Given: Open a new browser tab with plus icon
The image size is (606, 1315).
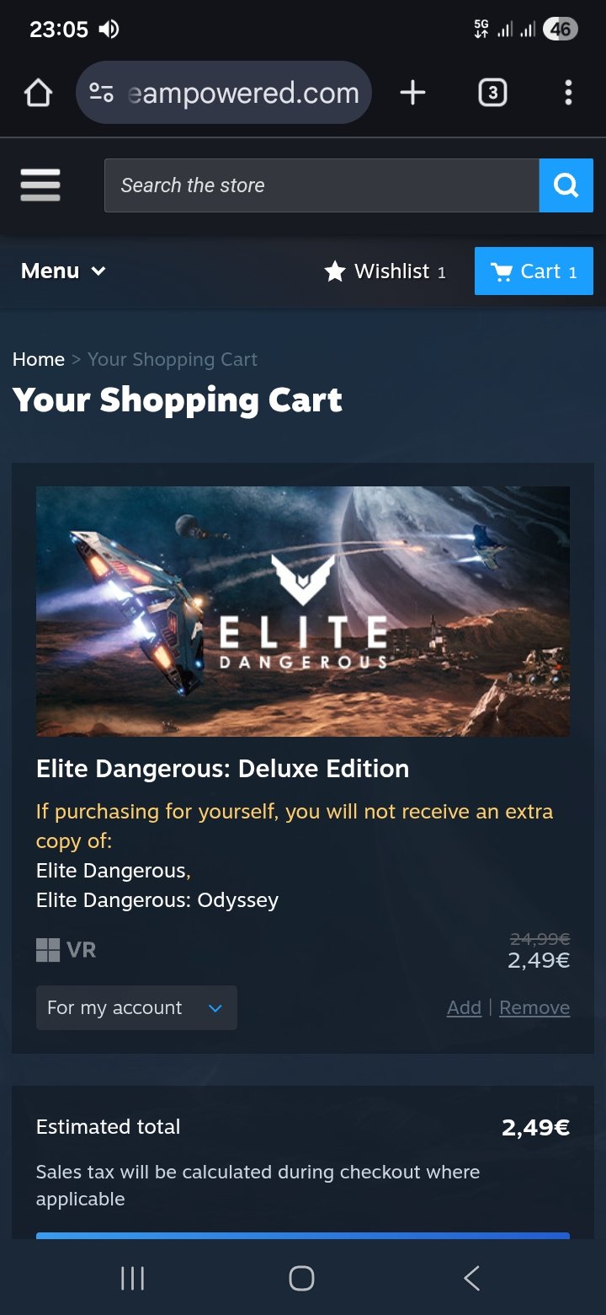Looking at the screenshot, I should click(x=412, y=93).
